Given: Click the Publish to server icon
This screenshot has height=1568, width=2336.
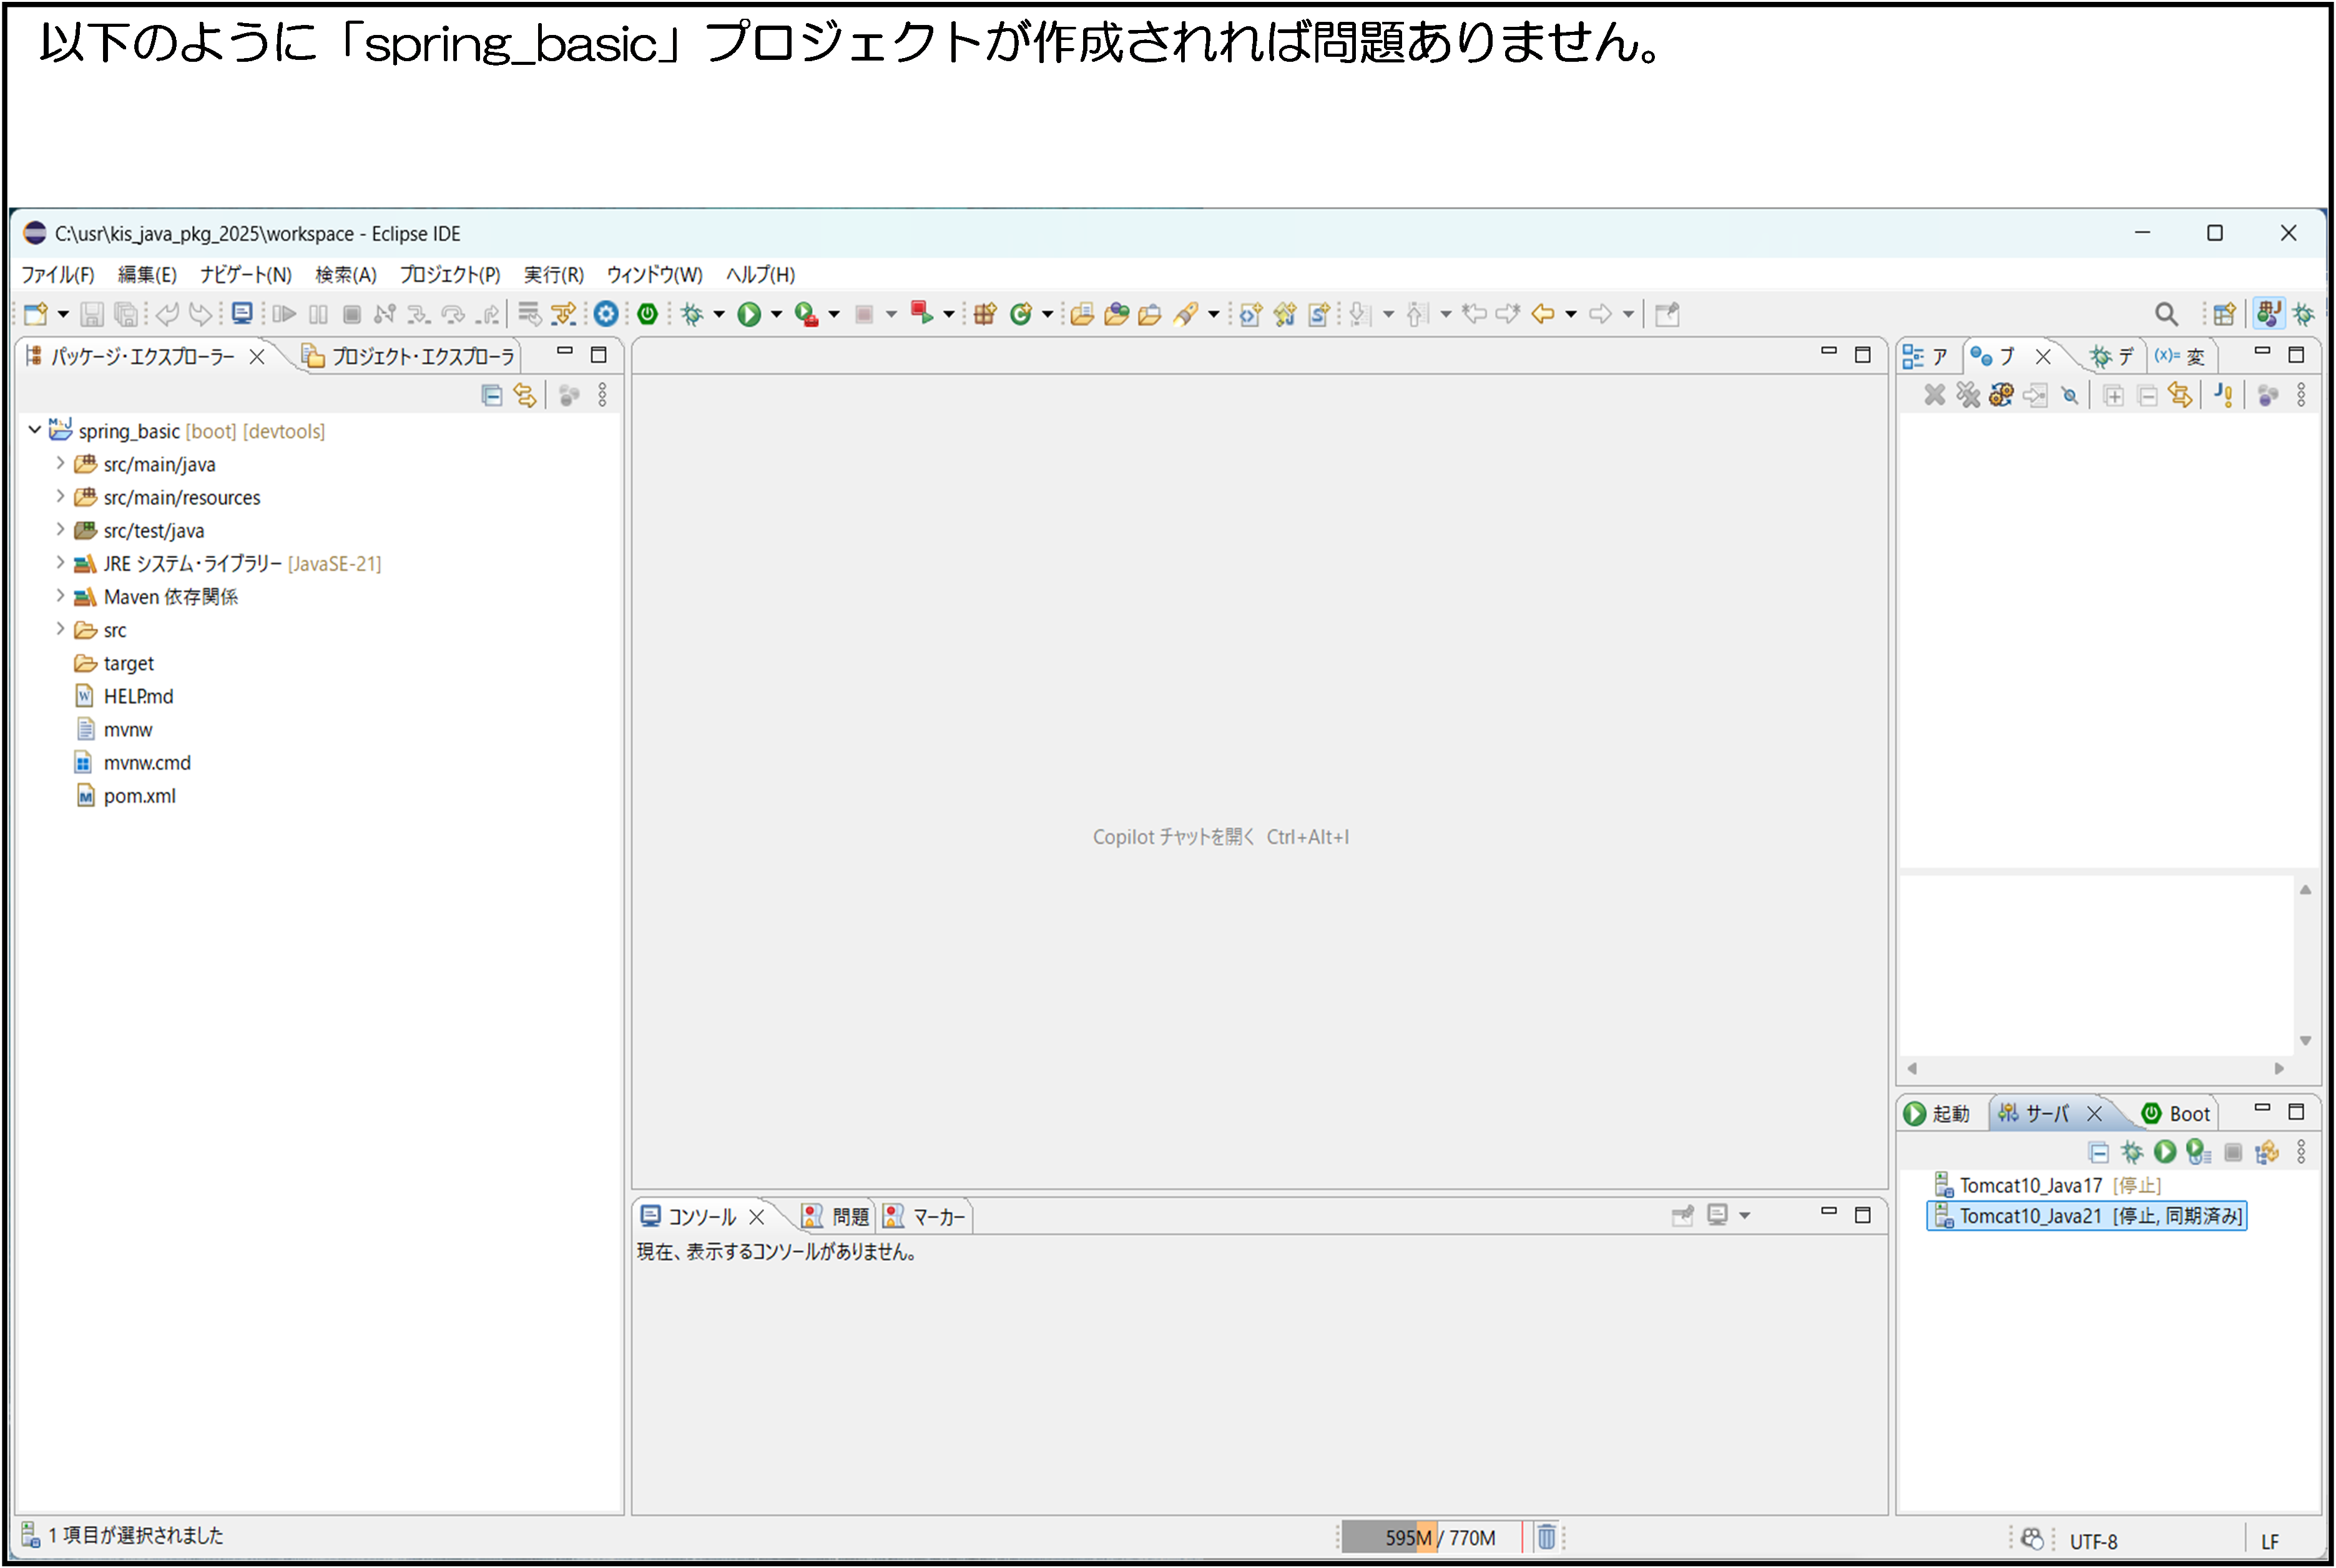Looking at the screenshot, I should coord(2266,1152).
